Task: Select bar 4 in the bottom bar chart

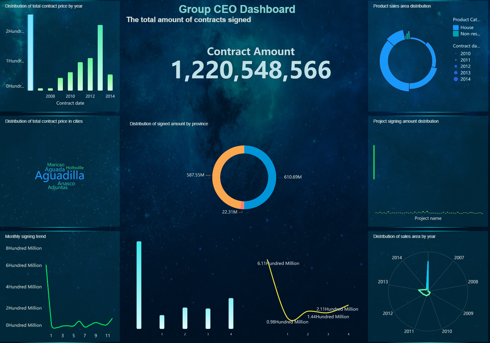Action: pos(231,313)
